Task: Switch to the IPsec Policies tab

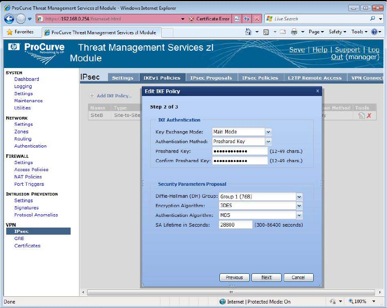Action: pyautogui.click(x=260, y=78)
